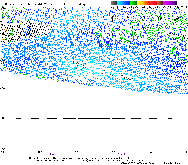Click the legend tick label '25'
The image size is (188, 165).
pos(143,7)
